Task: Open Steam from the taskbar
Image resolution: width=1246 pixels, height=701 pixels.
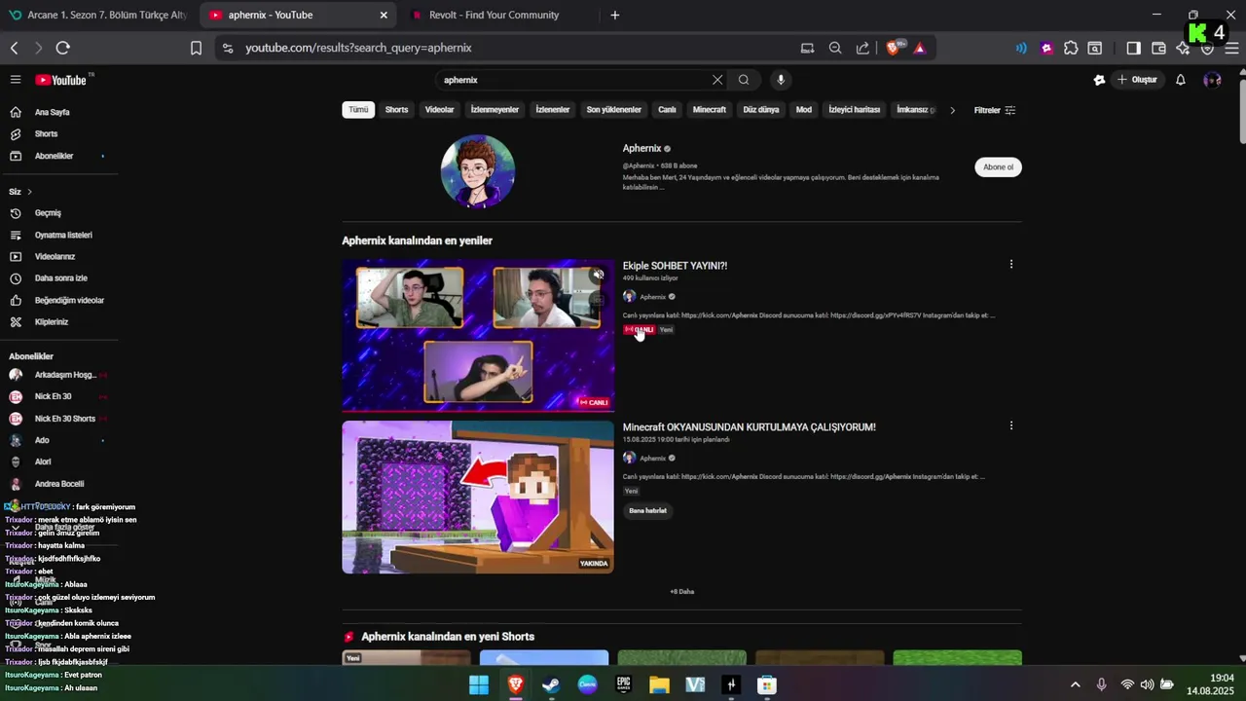Action: pyautogui.click(x=551, y=684)
